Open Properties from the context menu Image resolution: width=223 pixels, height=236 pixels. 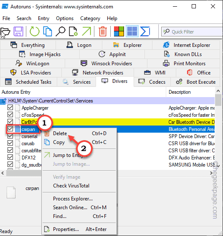(x=79, y=229)
